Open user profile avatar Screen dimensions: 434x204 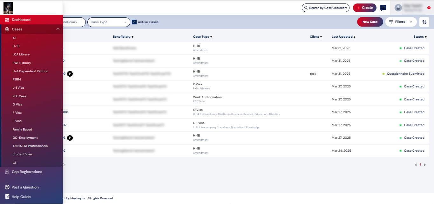[398, 8]
